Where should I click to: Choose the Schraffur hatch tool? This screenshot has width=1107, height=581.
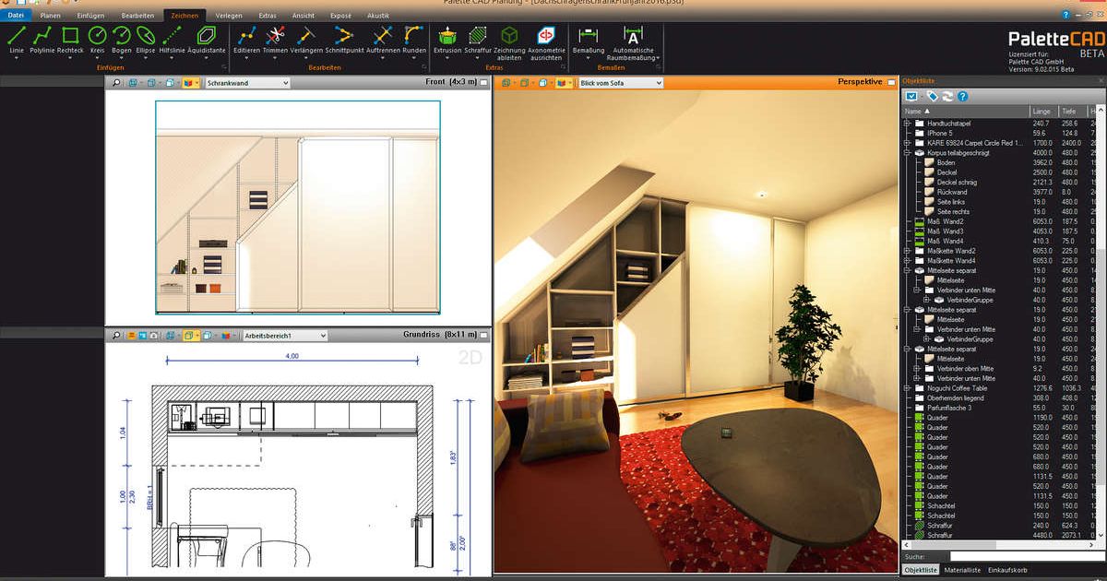(478, 39)
